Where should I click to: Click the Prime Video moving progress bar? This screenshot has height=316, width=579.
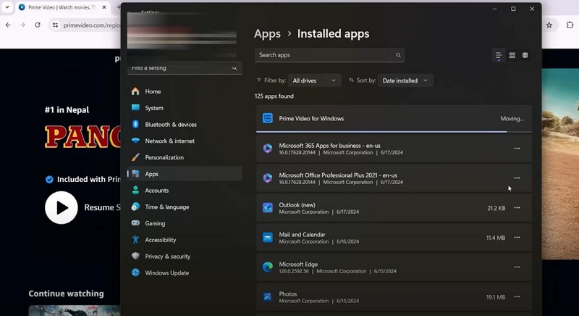click(394, 132)
